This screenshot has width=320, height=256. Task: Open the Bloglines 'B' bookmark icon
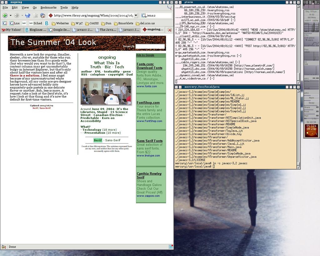[47, 23]
